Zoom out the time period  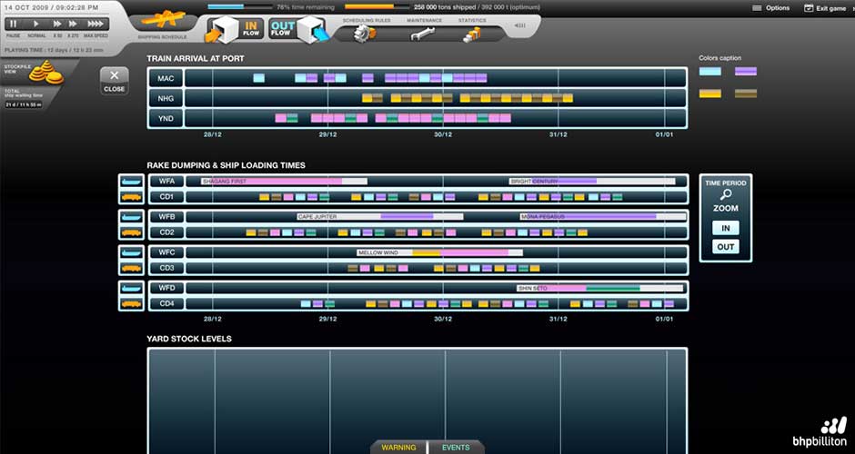point(725,247)
